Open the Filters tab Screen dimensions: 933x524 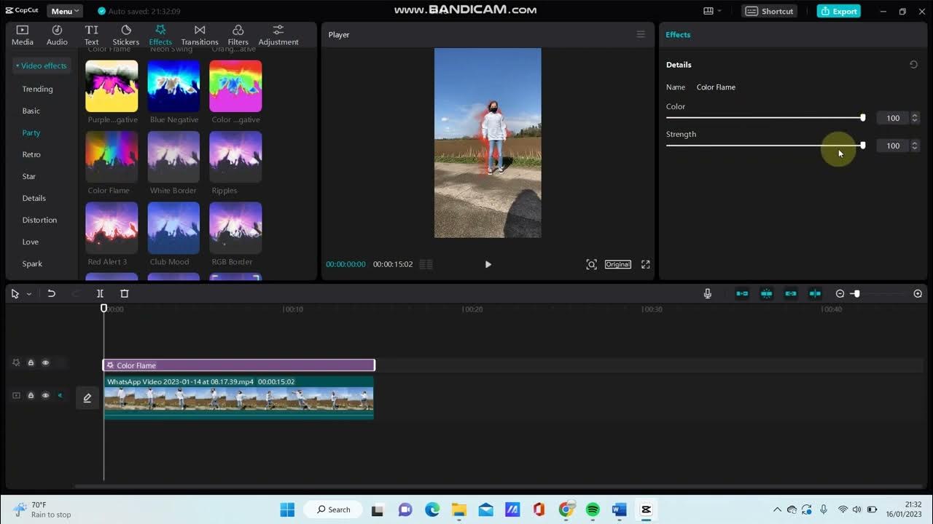point(238,35)
